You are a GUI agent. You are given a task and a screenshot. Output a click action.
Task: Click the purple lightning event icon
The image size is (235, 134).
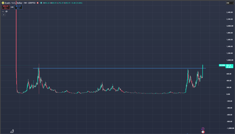click(203, 129)
